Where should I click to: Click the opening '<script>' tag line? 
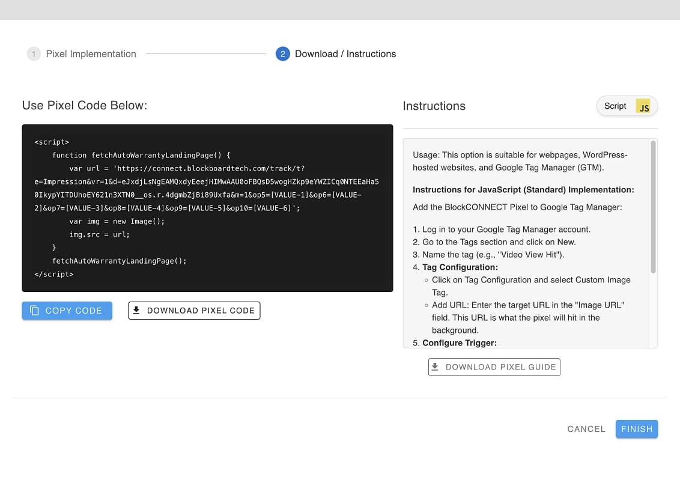tap(52, 142)
